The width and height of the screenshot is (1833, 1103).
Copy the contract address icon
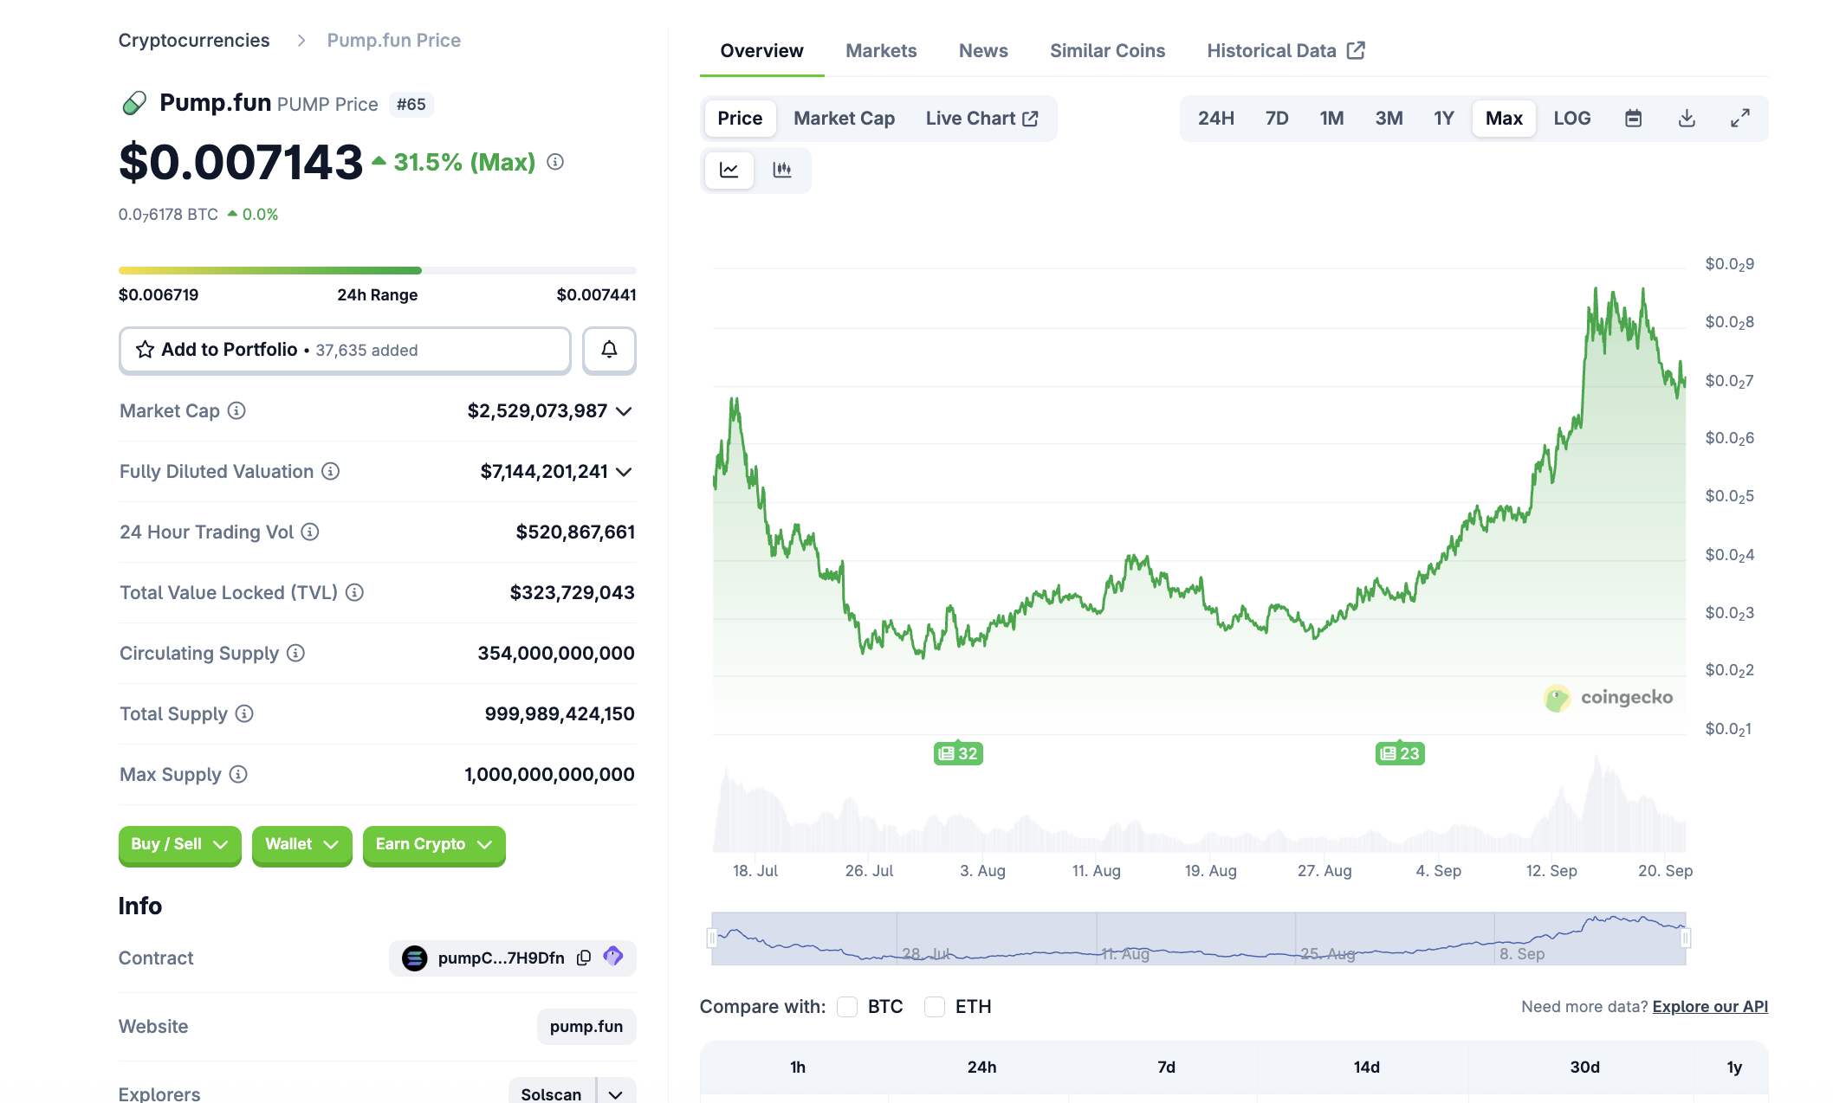tap(582, 958)
